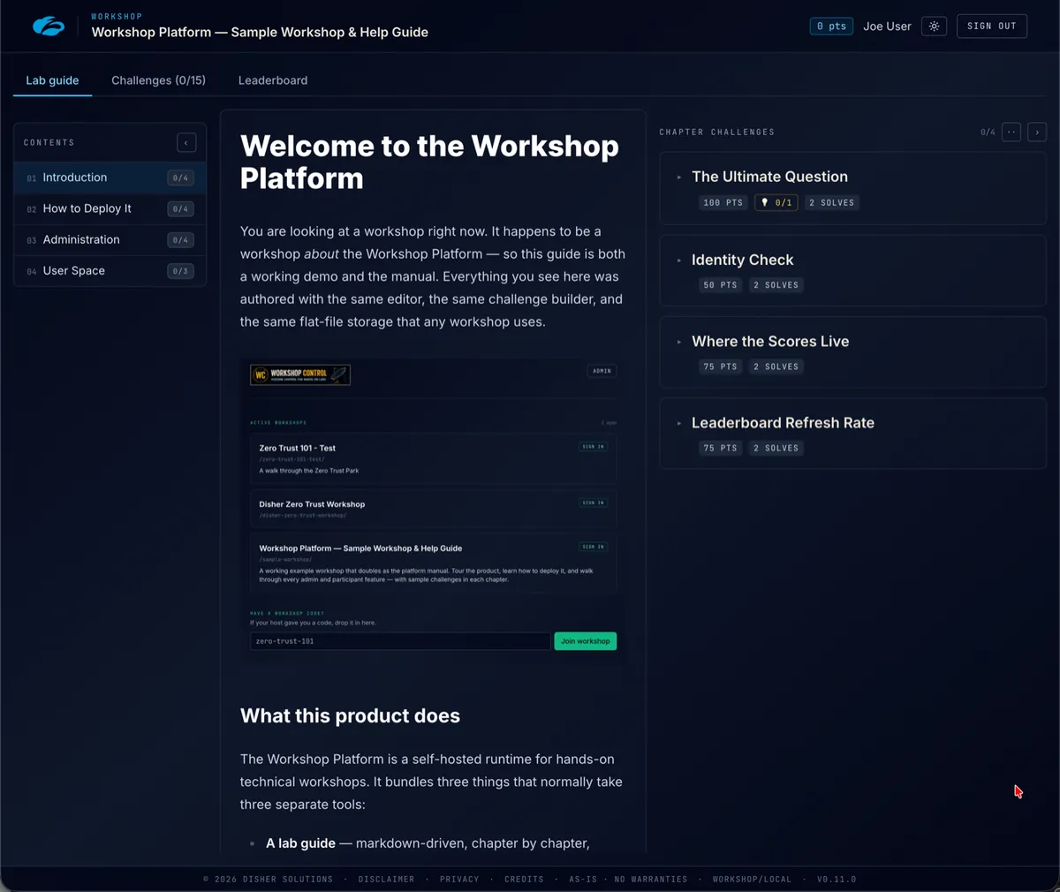
Task: Expand the Identity Check challenge triangle
Action: click(x=679, y=261)
